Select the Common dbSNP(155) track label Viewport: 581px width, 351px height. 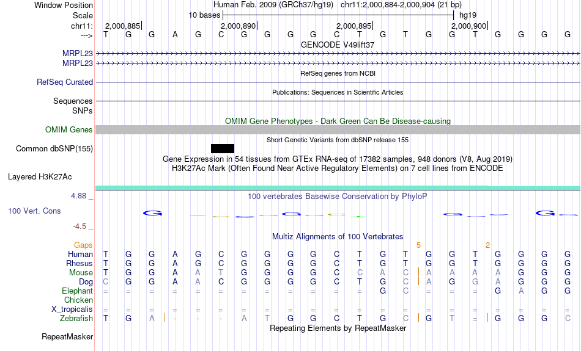click(54, 149)
